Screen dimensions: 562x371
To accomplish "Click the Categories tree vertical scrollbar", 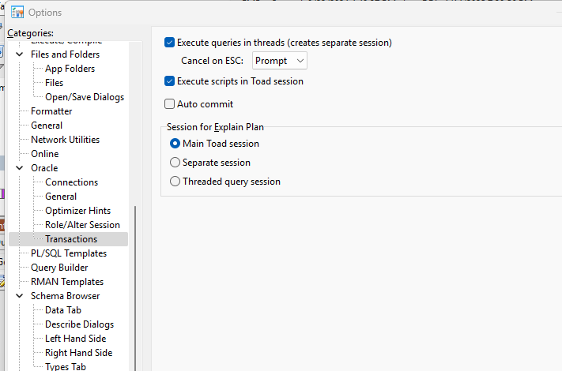I will pos(135,288).
